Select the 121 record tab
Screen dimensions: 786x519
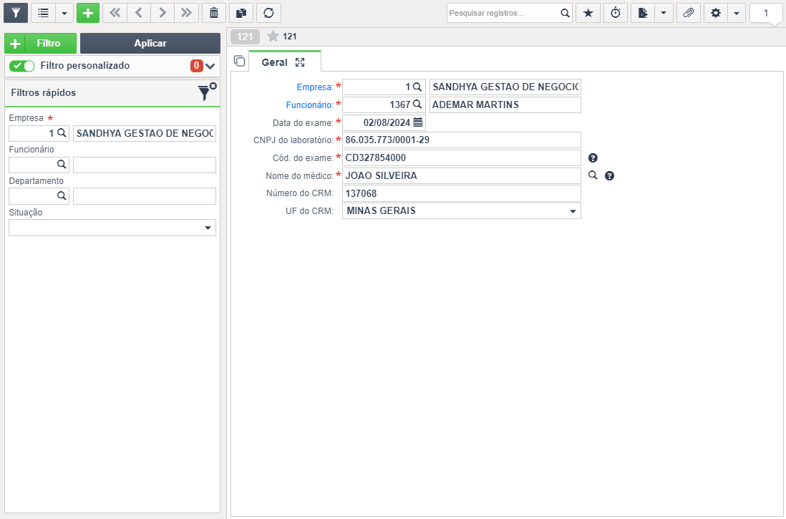coord(245,37)
